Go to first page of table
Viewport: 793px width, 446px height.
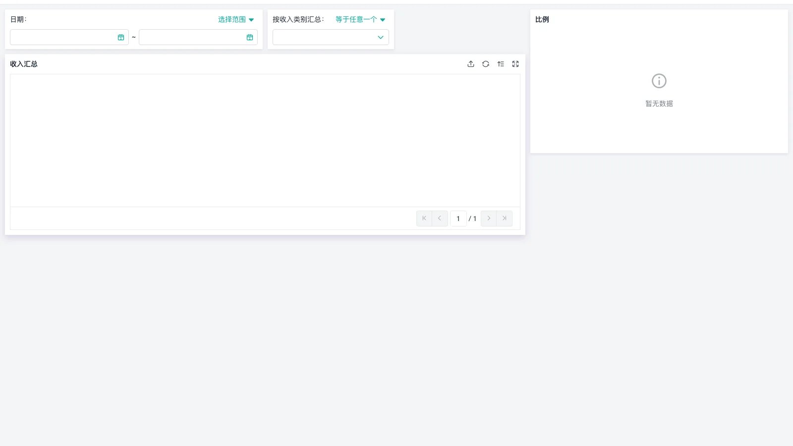[x=424, y=219]
